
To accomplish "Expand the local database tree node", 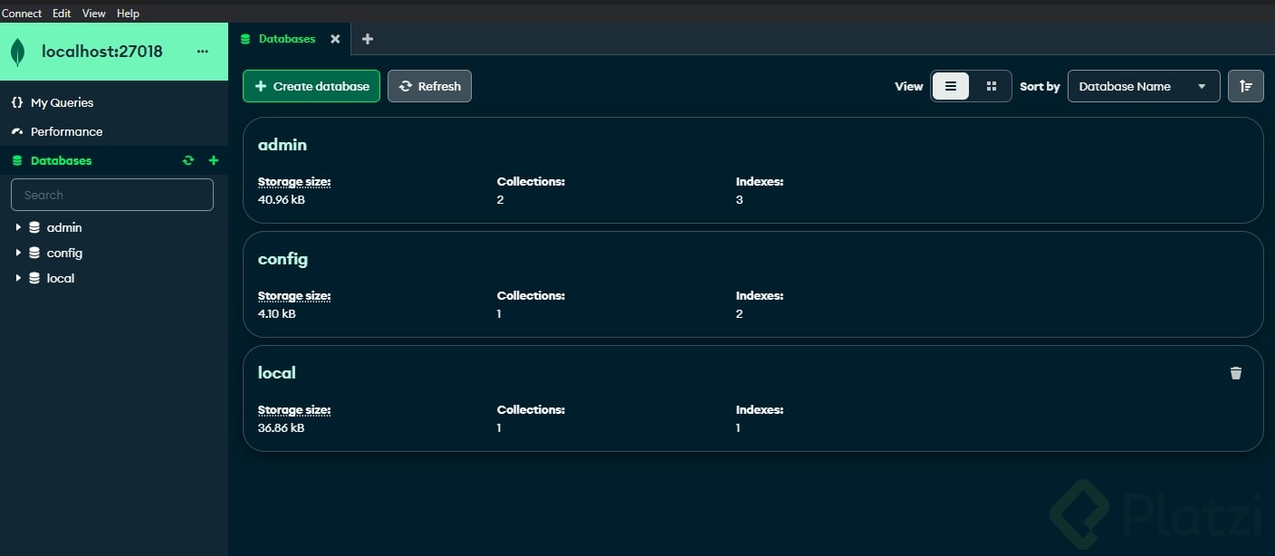I will click(18, 278).
